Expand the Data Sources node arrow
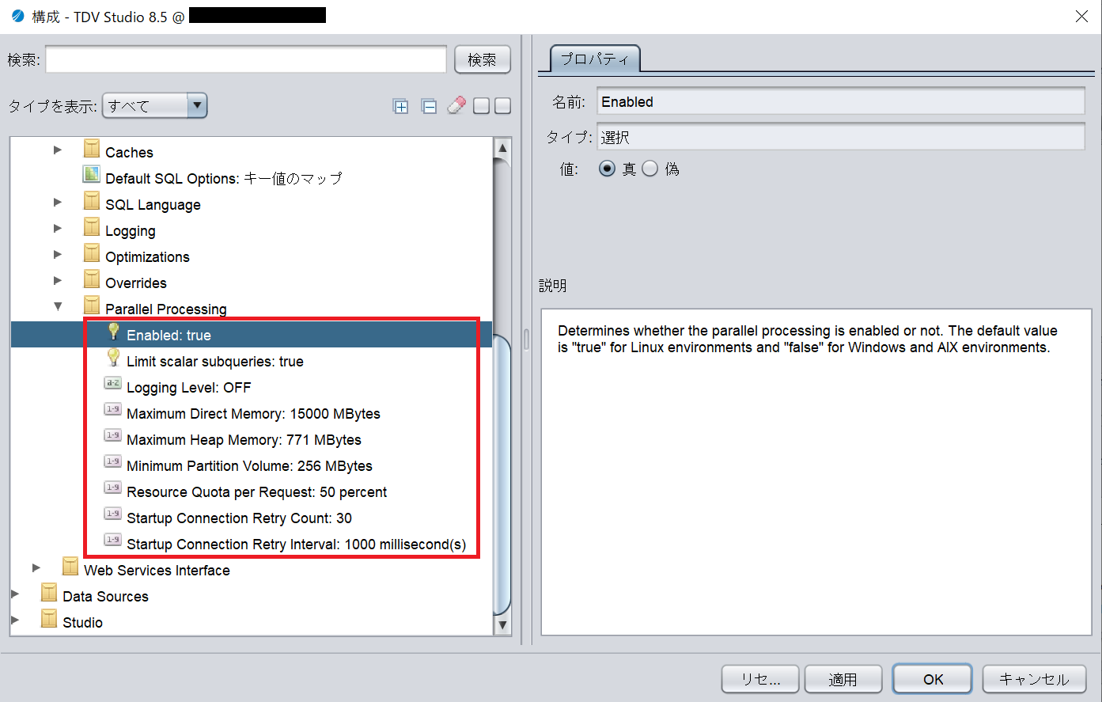The width and height of the screenshot is (1102, 702). pyautogui.click(x=14, y=594)
